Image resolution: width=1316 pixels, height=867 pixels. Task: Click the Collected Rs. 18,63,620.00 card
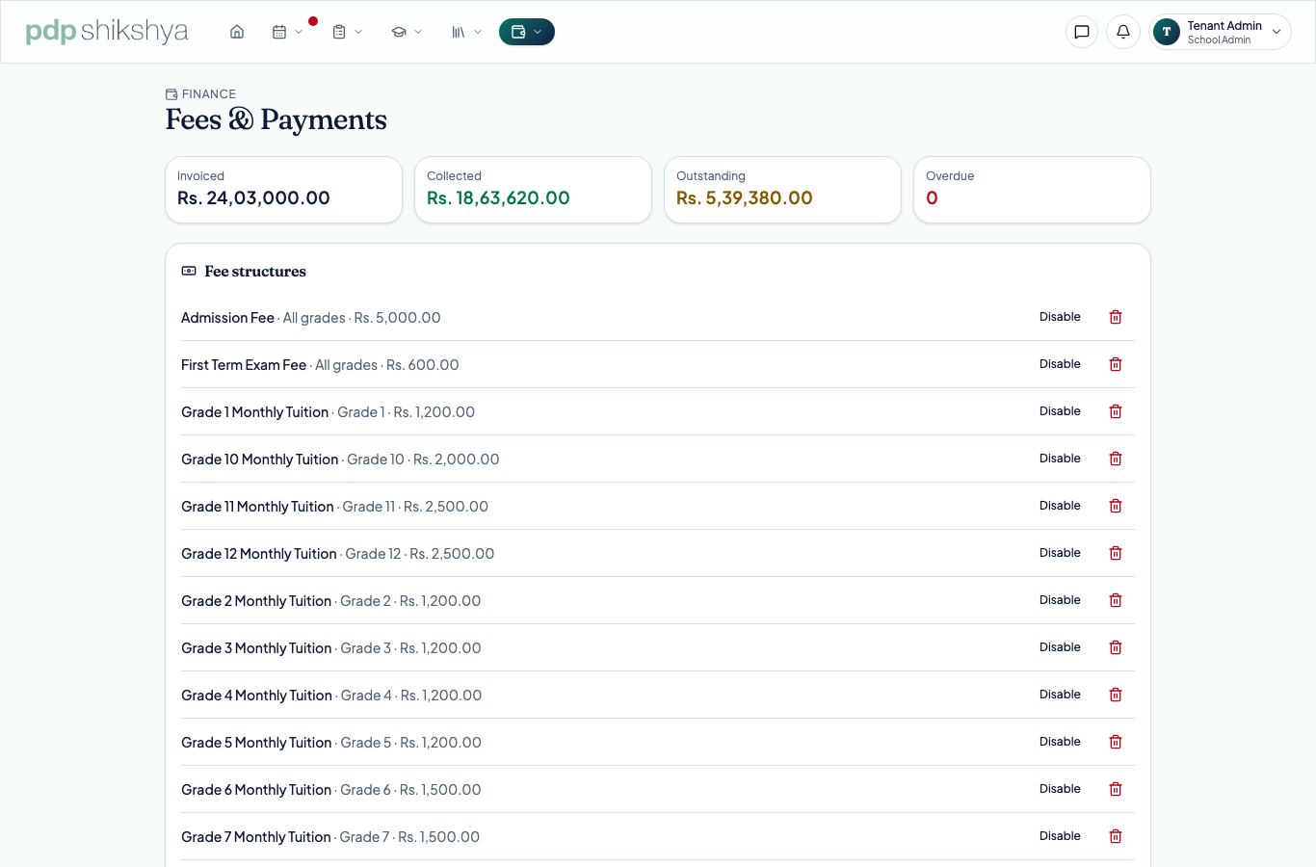[x=533, y=190]
